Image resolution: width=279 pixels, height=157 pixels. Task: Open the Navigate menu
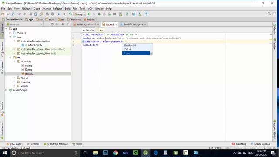27,9
